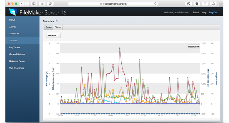Switch to the Clients tab
The image size is (229, 123).
point(58,27)
